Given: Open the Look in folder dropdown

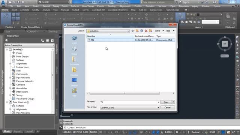Looking at the screenshot, I should pos(128,31).
